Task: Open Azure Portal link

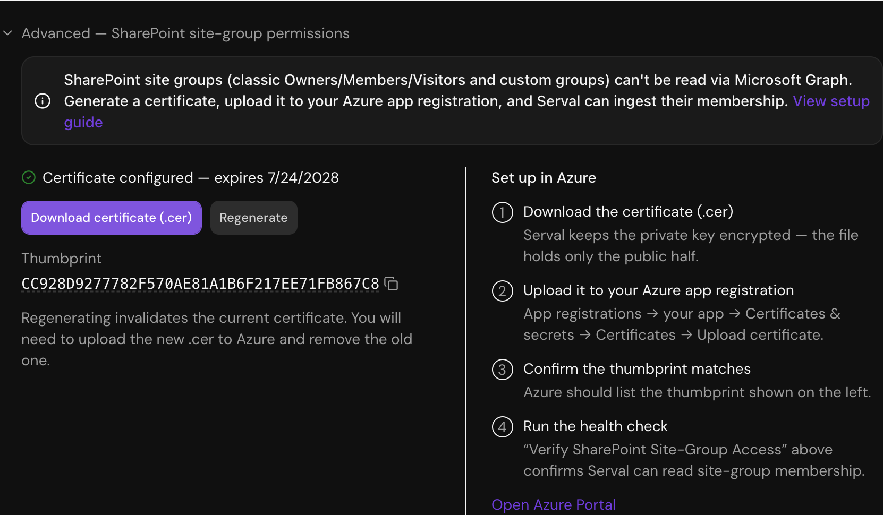Action: click(554, 504)
